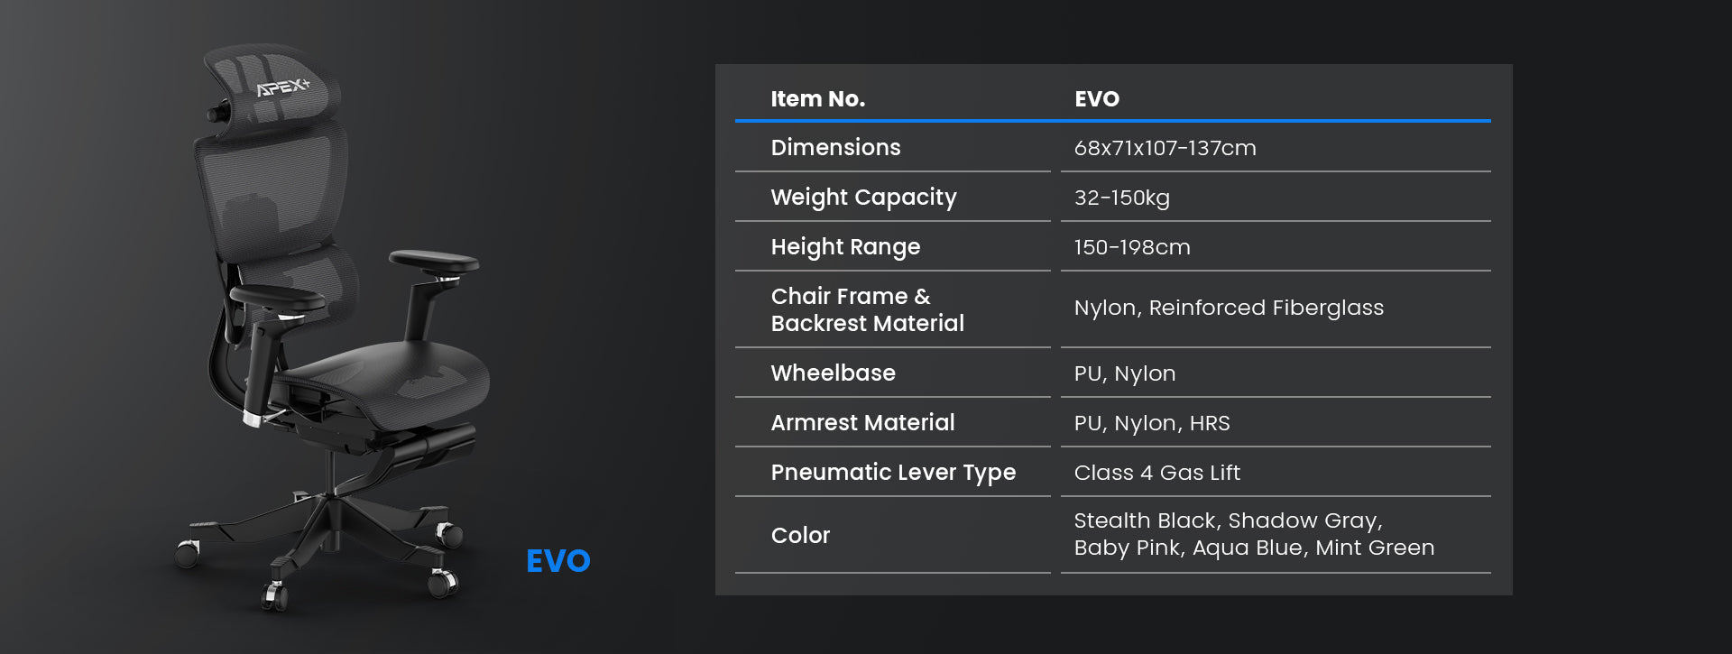The image size is (1732, 654).
Task: Click the Class 4 Gas Lift value
Action: click(x=1156, y=473)
